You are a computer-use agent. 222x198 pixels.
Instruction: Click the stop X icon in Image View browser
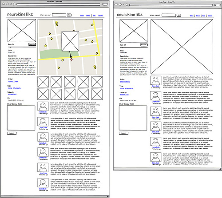point(124,4)
